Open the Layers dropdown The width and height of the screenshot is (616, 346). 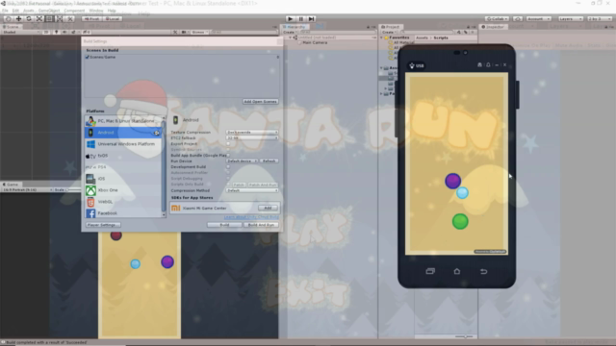571,18
